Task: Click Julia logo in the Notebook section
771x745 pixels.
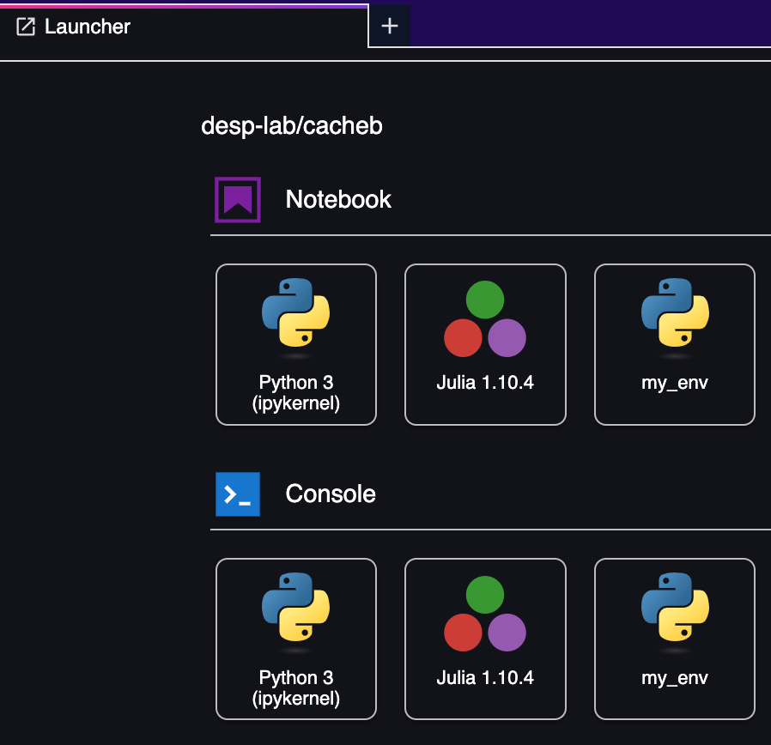Action: [x=485, y=319]
